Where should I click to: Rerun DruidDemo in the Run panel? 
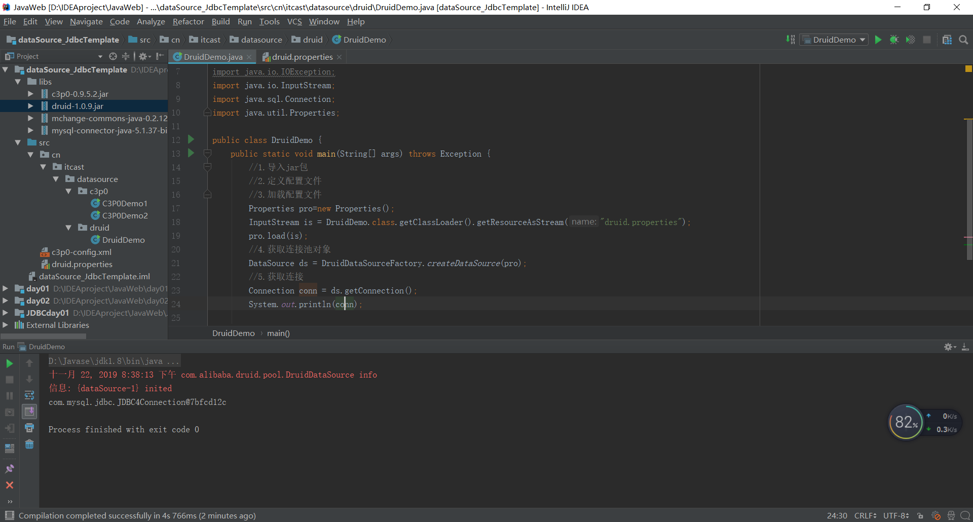[x=9, y=363]
